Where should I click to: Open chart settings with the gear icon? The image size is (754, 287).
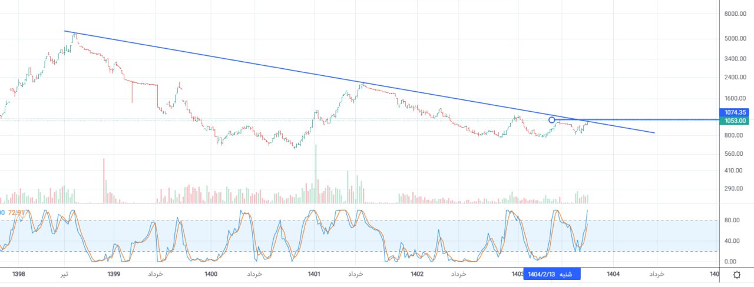click(737, 275)
